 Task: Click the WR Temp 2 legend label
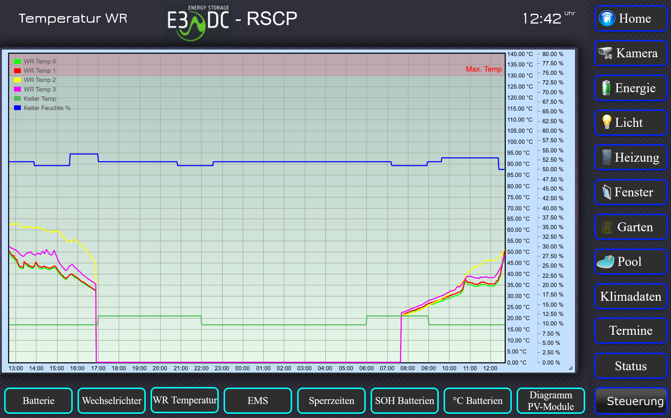click(40, 80)
